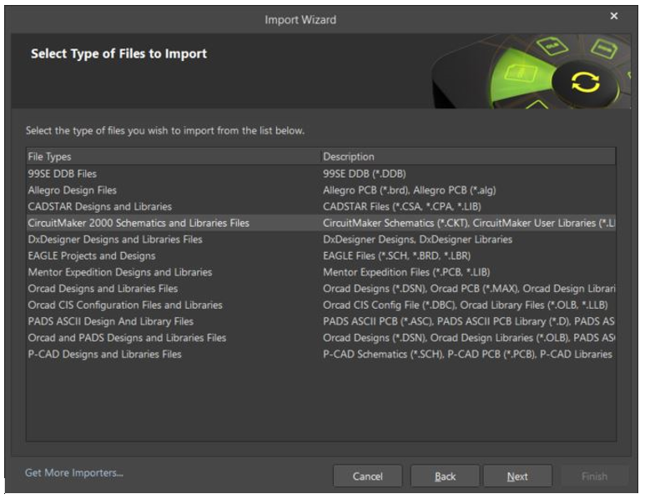Open the Get More Importers link

pos(74,473)
